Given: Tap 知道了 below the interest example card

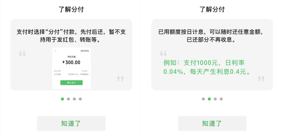Looking at the screenshot, I should coord(212,123).
